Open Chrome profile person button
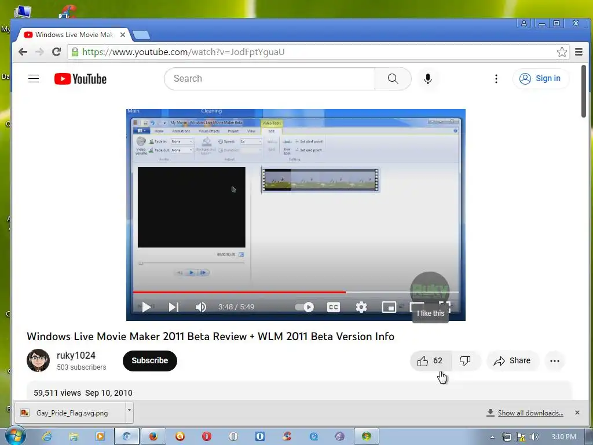This screenshot has width=593, height=445. coord(524,23)
